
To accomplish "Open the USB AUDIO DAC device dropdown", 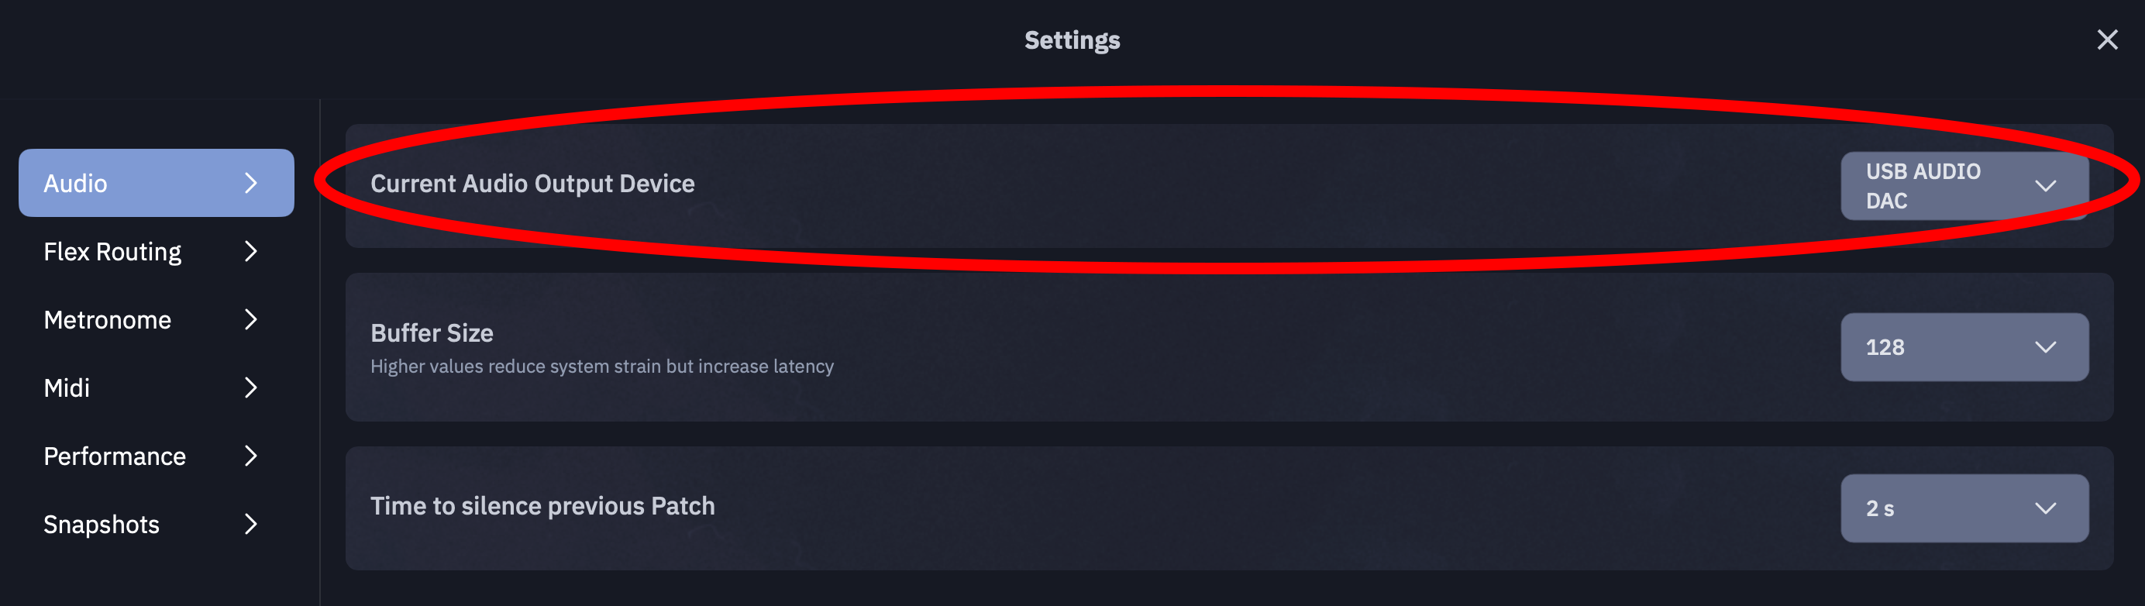I will coord(1964,186).
